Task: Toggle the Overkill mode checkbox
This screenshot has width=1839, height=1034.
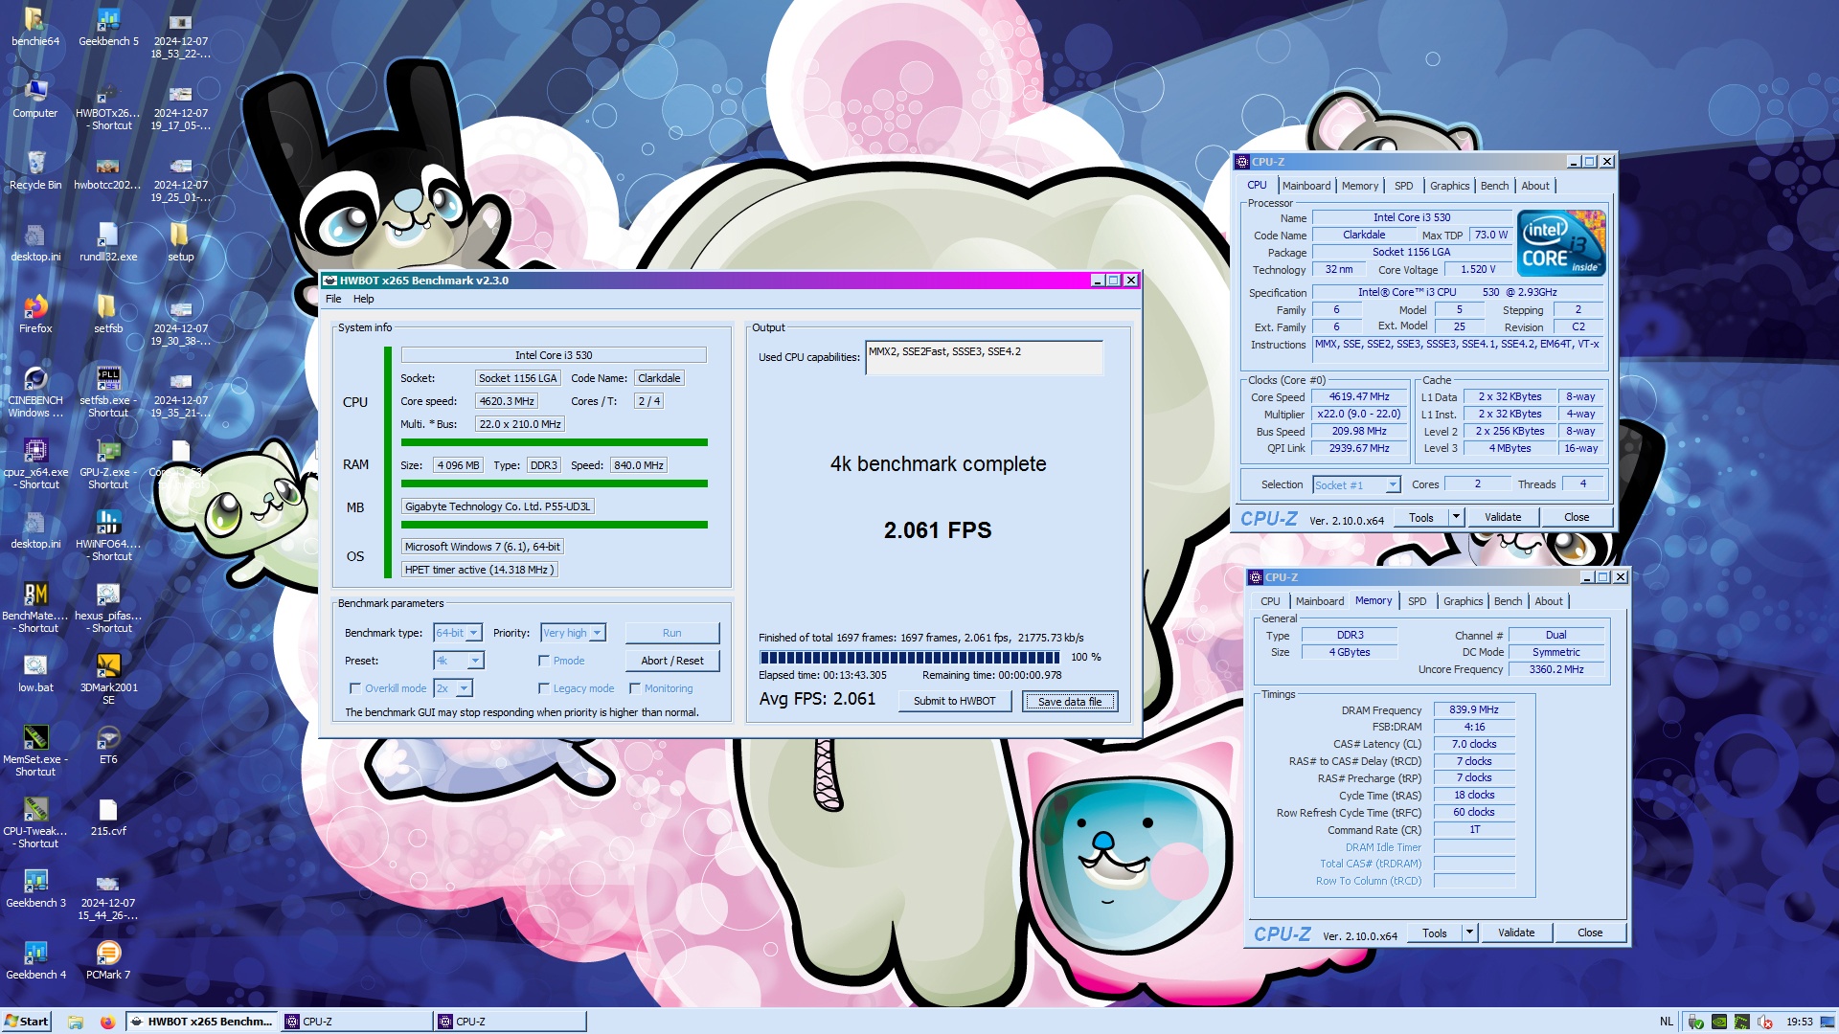Action: click(x=355, y=688)
